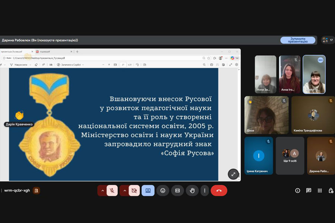Screen dimensions: 335x223
Task: Click Запитати в Copilot button
Action: (x=69, y=65)
